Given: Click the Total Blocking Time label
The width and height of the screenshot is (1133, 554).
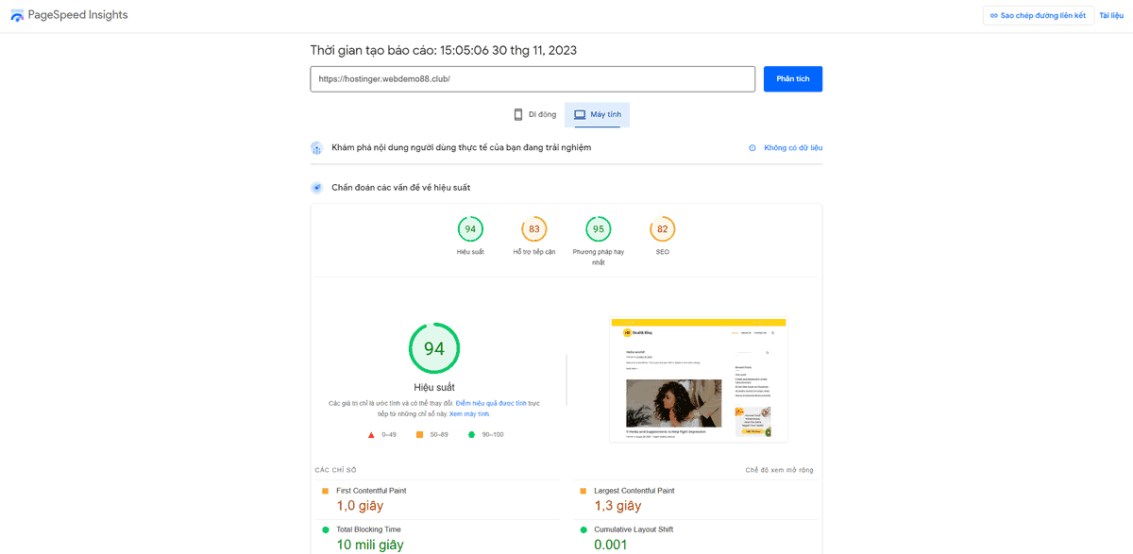Looking at the screenshot, I should click(x=368, y=529).
